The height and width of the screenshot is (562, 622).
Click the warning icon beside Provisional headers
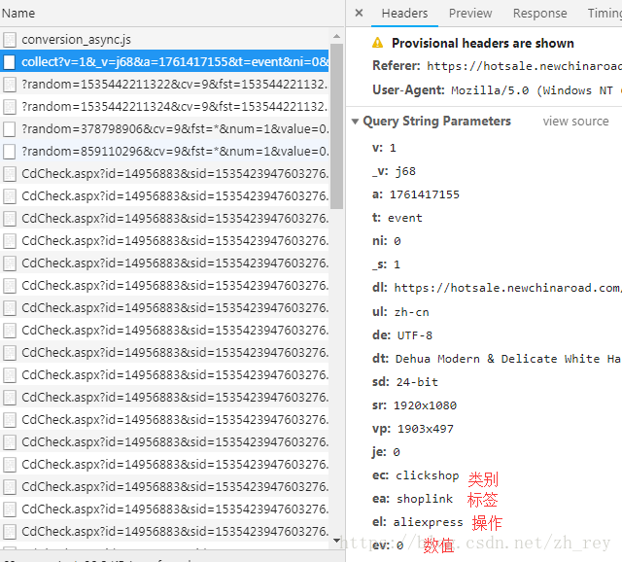[x=378, y=43]
